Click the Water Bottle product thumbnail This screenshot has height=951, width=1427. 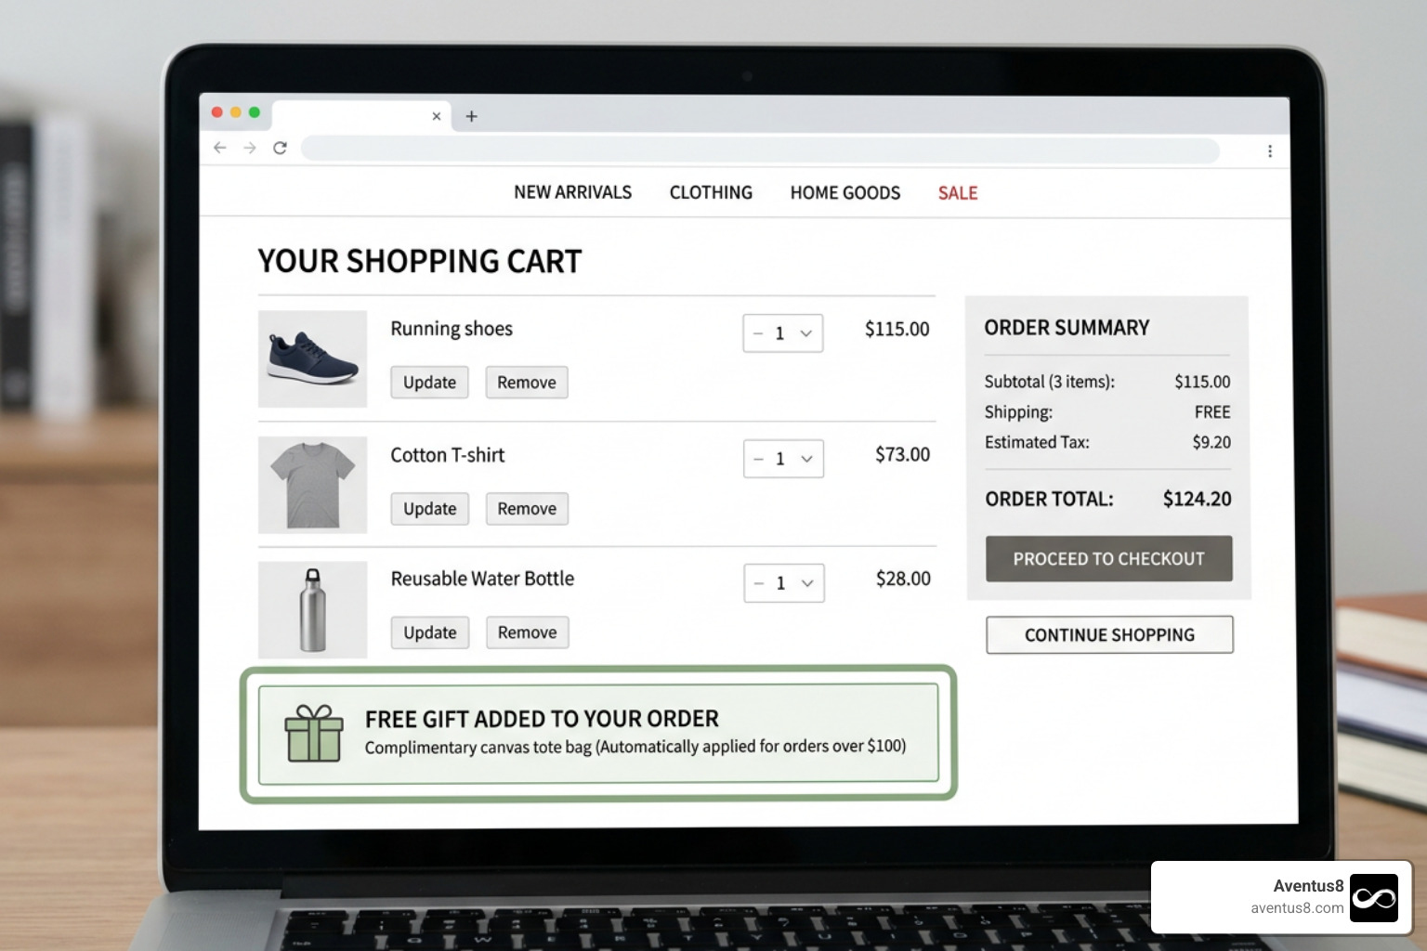click(x=312, y=610)
